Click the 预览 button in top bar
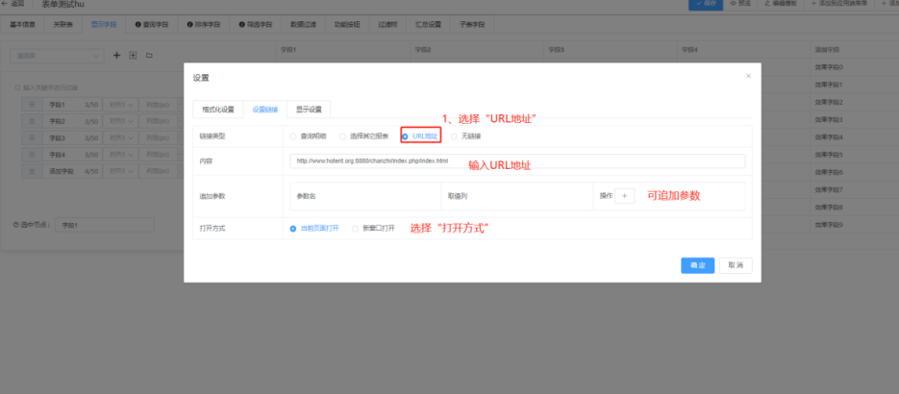 [740, 4]
